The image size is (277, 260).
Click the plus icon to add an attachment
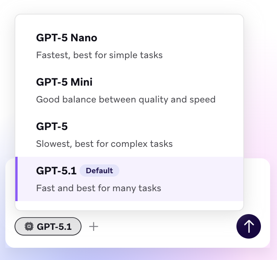tap(94, 226)
